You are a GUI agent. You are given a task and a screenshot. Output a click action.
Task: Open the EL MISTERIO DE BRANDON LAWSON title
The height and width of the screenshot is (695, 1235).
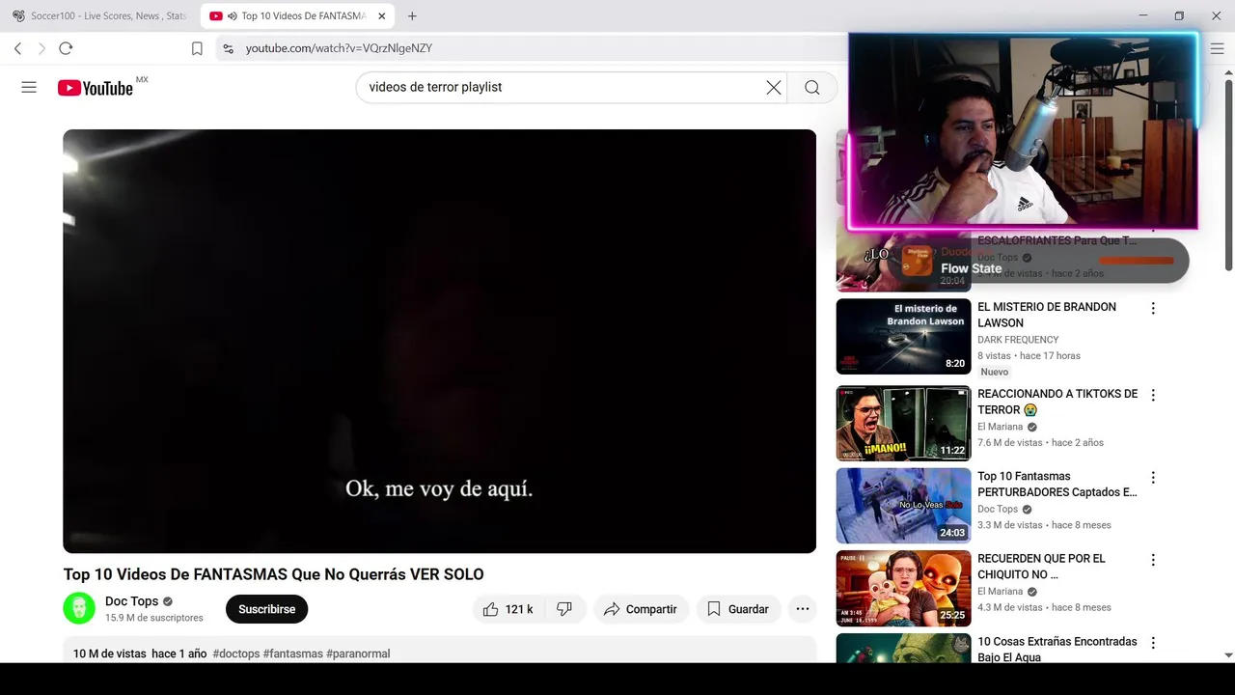[1047, 315]
